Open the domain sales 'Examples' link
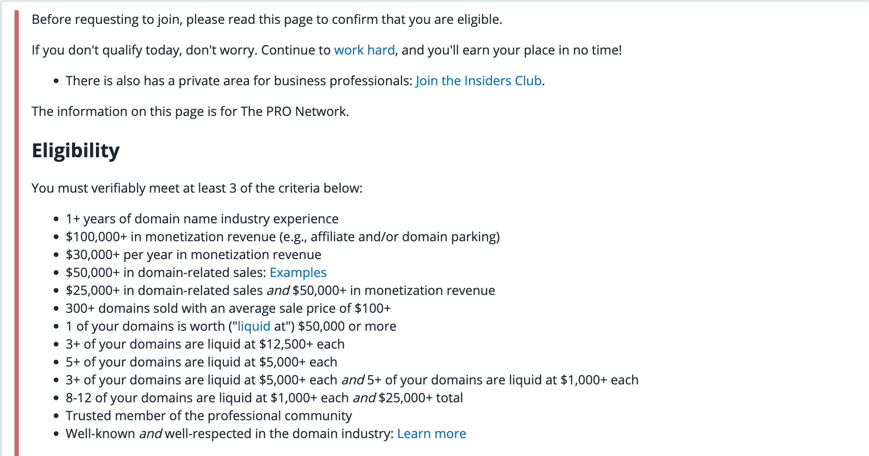Image resolution: width=869 pixels, height=456 pixels. tap(298, 272)
